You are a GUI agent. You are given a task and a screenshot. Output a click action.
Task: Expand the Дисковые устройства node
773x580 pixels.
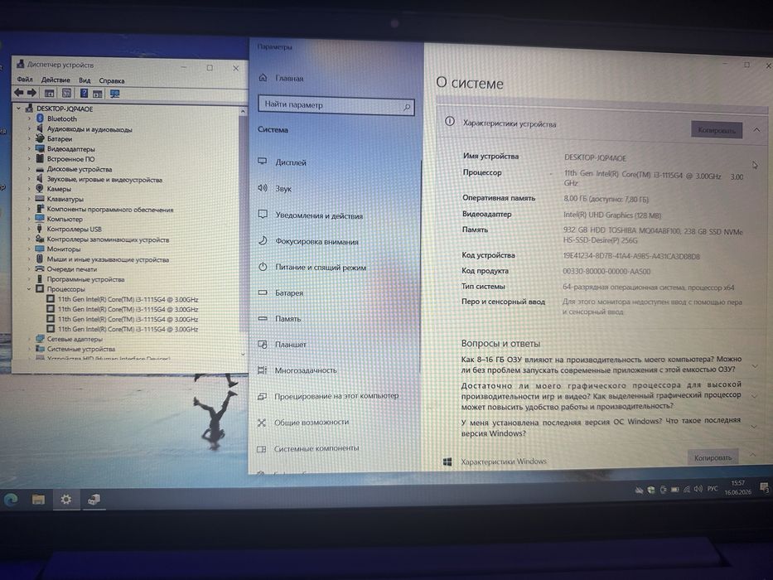click(x=29, y=169)
